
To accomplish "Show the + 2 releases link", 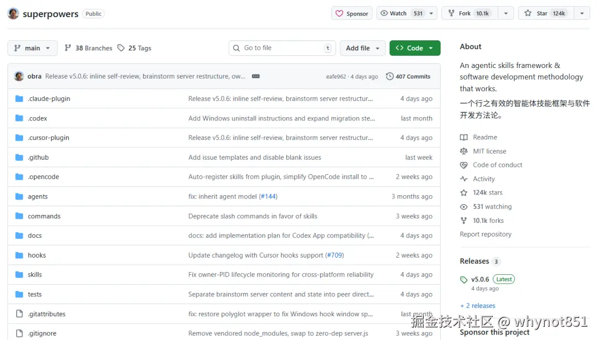I will pos(477,306).
